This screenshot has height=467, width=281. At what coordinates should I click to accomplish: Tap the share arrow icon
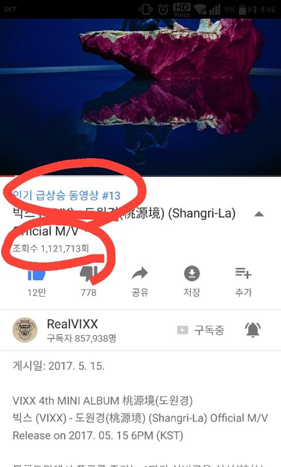click(x=140, y=273)
